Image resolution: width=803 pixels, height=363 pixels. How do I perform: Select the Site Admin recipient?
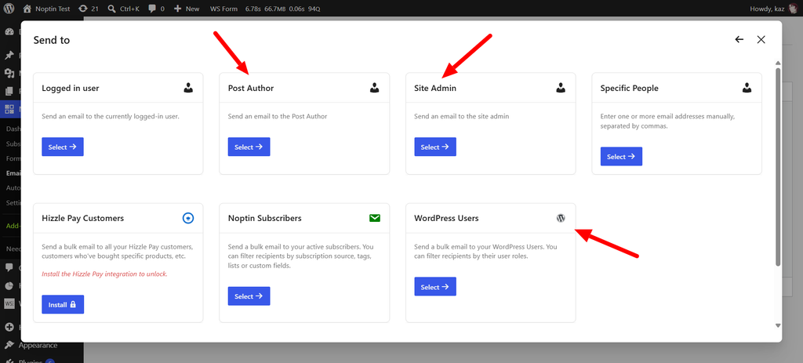coord(434,147)
